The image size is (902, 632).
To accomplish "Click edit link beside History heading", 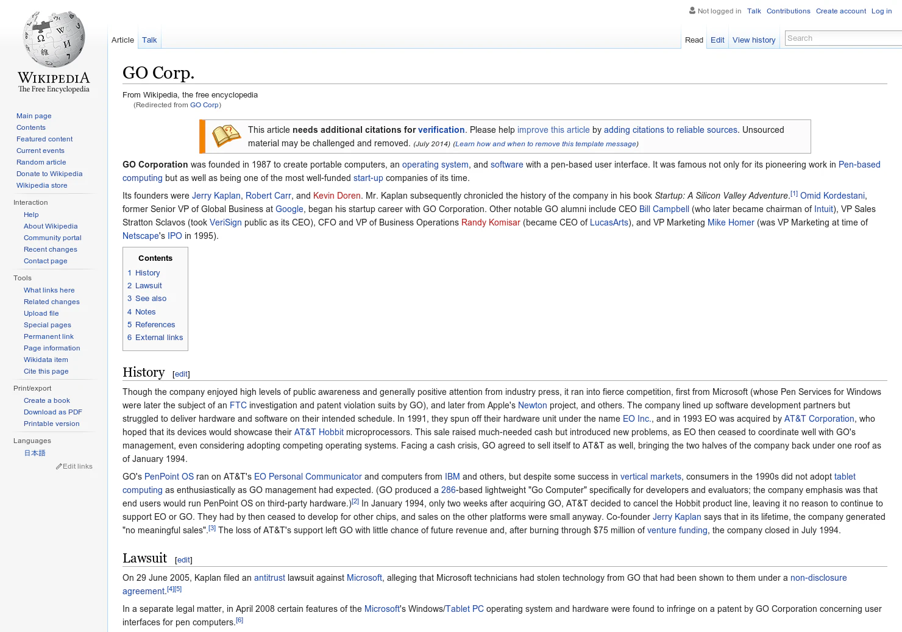I will pyautogui.click(x=182, y=374).
